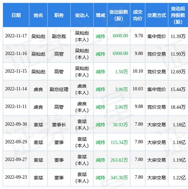
Task: Select the date cell 2022-09-30
Action: click(16, 124)
